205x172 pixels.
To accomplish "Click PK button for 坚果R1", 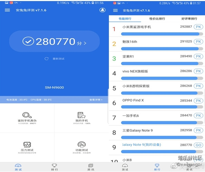I will coord(198,57).
